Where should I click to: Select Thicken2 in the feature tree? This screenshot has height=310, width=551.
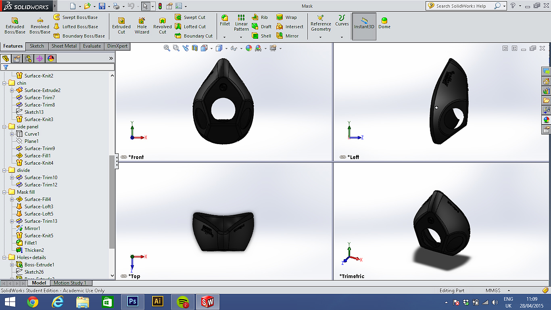(x=34, y=250)
